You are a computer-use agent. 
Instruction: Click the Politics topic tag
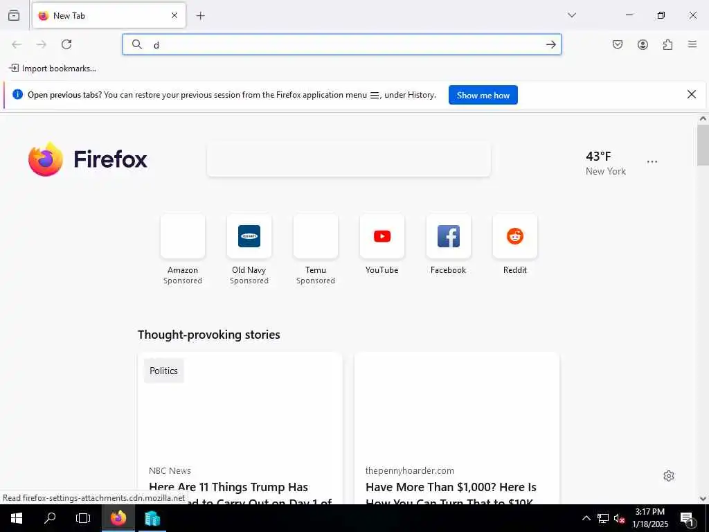(163, 371)
